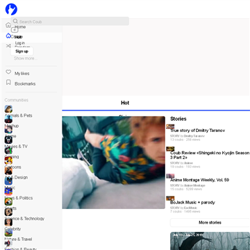Viewport: 250px width, 250px height.
Task: Open the Coub Review Shingeki no Kyojin story
Action: pos(210,155)
